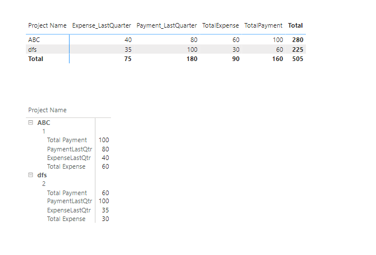Click the bold Total column header
Screen dimensions: 376x255
coord(296,25)
